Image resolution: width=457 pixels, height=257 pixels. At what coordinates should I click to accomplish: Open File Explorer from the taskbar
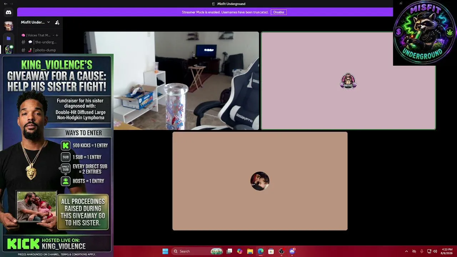coord(250,251)
